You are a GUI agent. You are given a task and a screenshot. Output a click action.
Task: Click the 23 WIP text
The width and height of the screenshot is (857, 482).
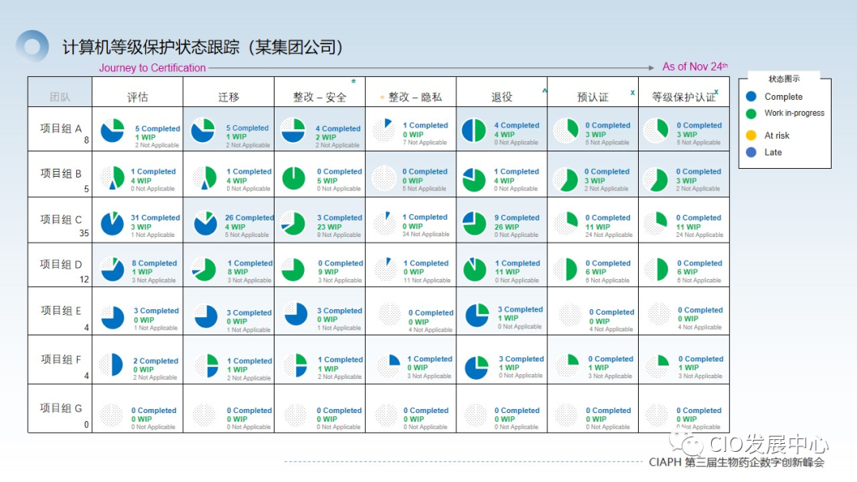pyautogui.click(x=329, y=227)
